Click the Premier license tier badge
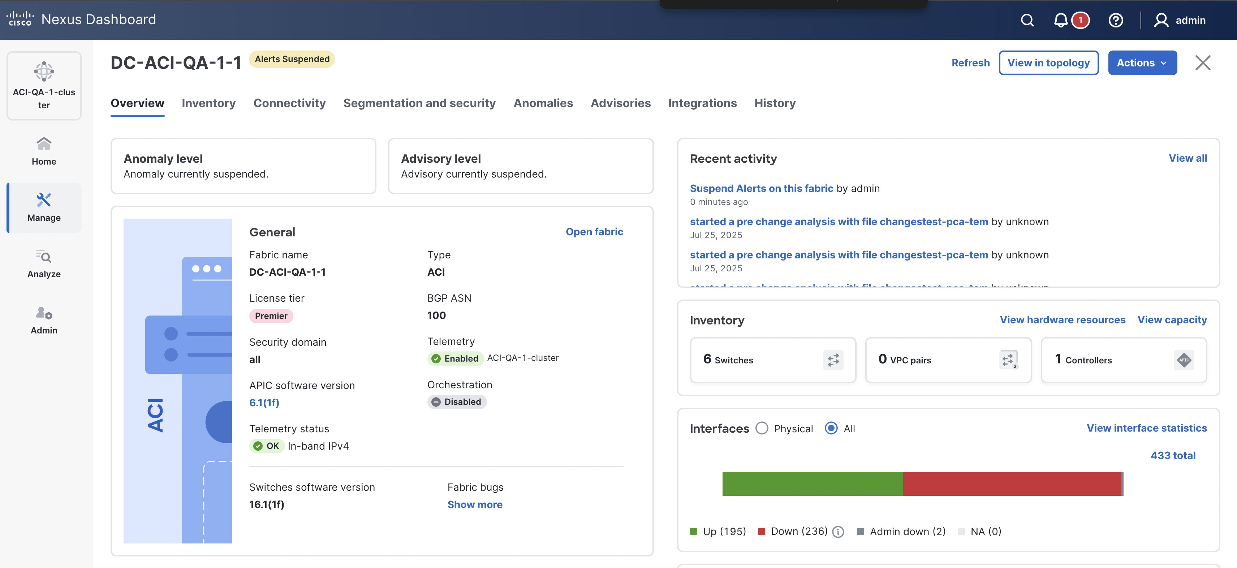This screenshot has width=1237, height=568. click(x=271, y=316)
